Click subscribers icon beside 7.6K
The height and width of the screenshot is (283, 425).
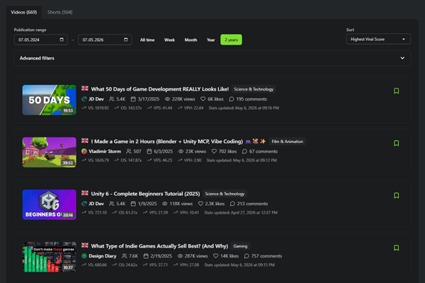125,256
